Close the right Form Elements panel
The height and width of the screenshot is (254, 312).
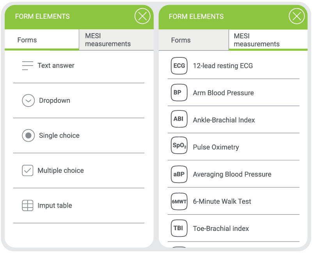pos(296,16)
